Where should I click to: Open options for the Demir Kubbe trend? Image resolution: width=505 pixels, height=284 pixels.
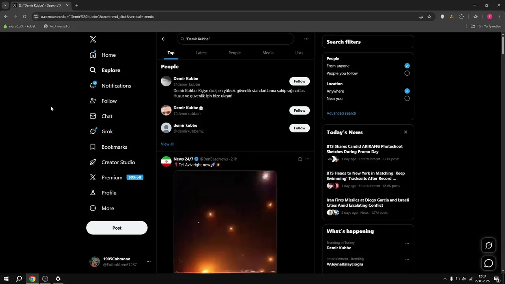407,243
